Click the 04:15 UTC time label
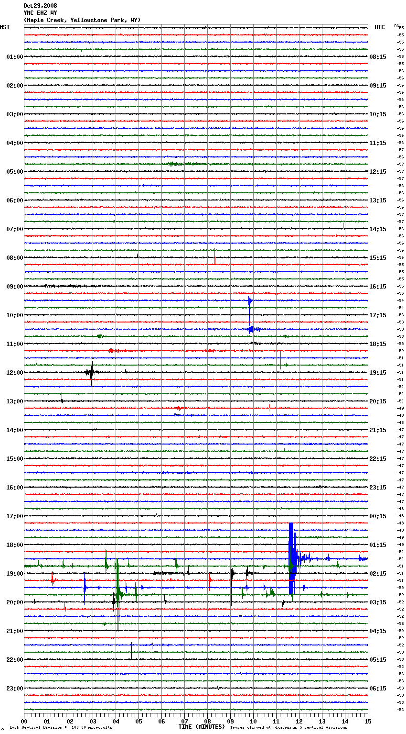The image size is (406, 734). point(378,631)
